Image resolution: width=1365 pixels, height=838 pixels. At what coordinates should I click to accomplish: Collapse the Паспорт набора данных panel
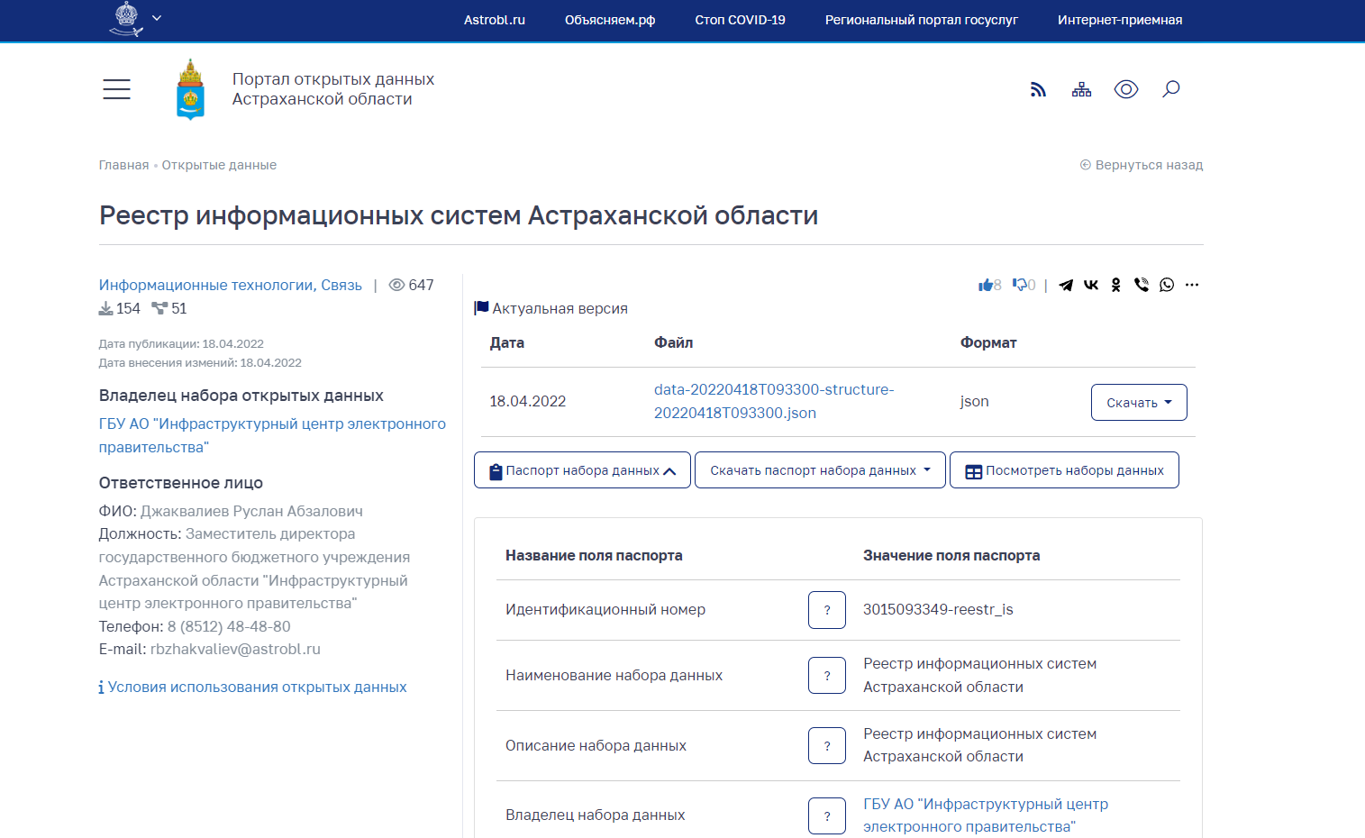(582, 470)
